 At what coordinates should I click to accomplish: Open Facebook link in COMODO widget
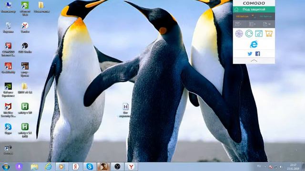pos(257,54)
